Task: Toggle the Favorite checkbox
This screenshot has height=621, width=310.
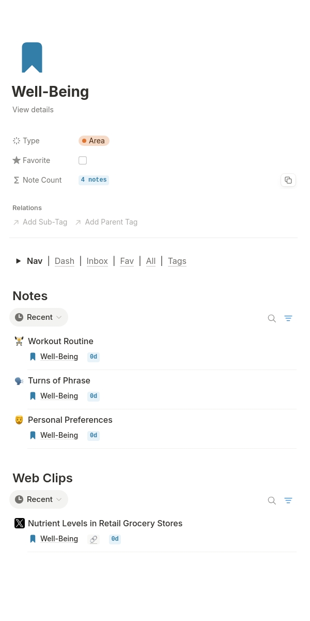Action: coord(83,160)
